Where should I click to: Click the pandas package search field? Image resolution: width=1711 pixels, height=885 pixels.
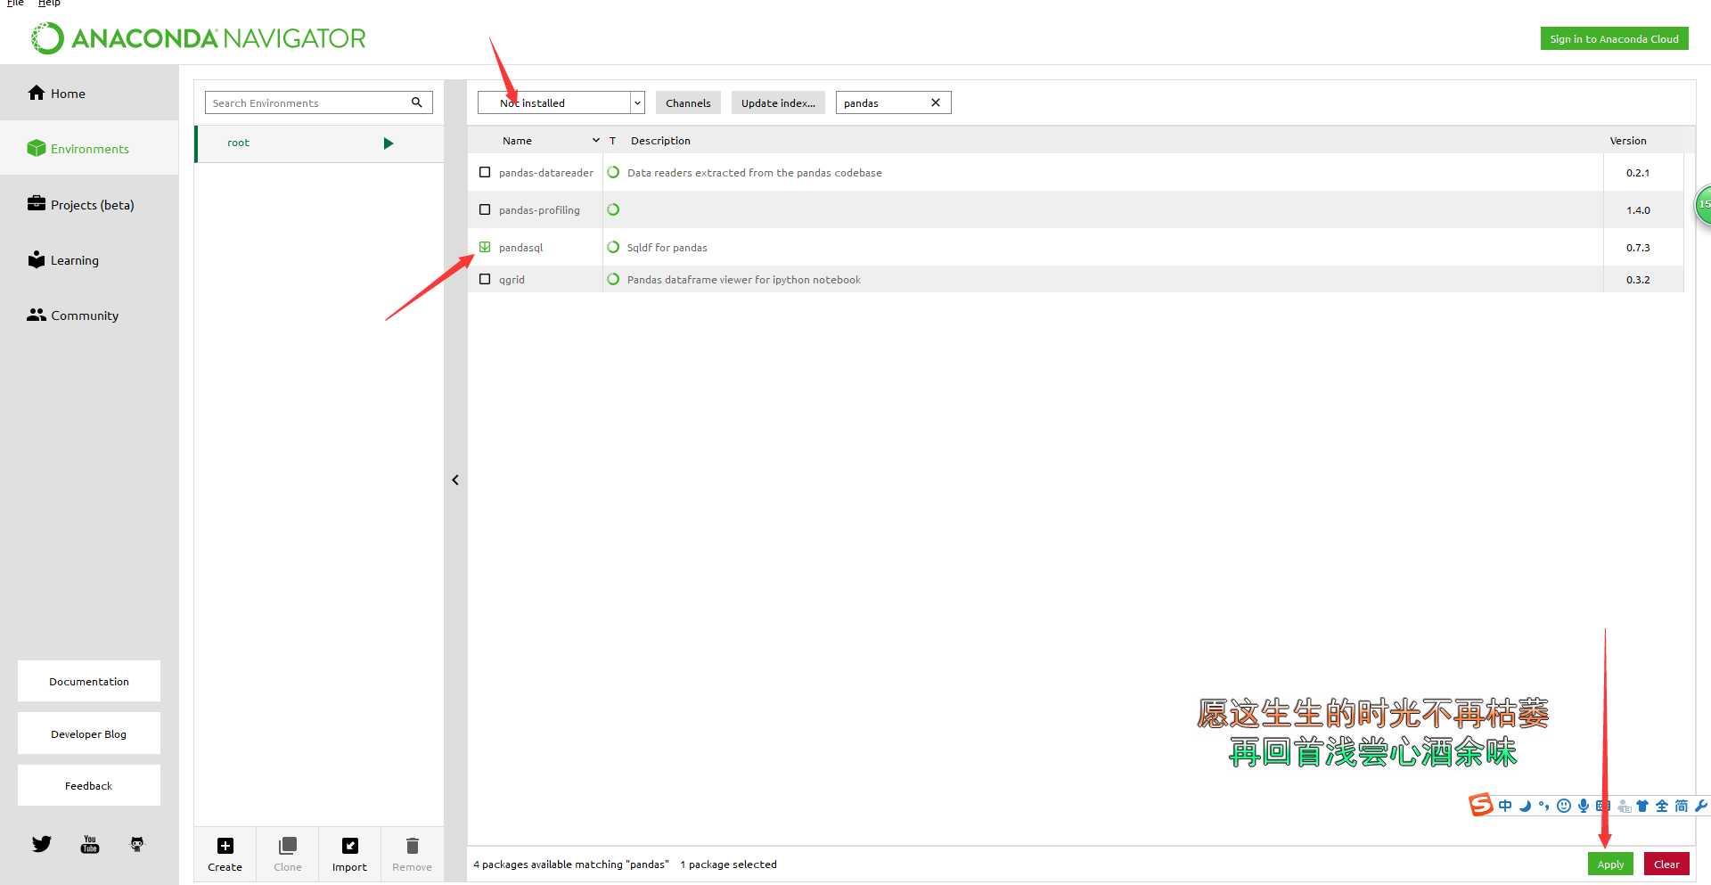coord(882,102)
